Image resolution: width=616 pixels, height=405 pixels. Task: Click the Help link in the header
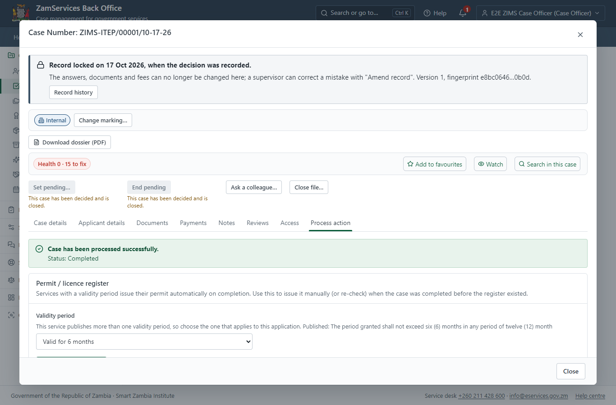pyautogui.click(x=435, y=13)
